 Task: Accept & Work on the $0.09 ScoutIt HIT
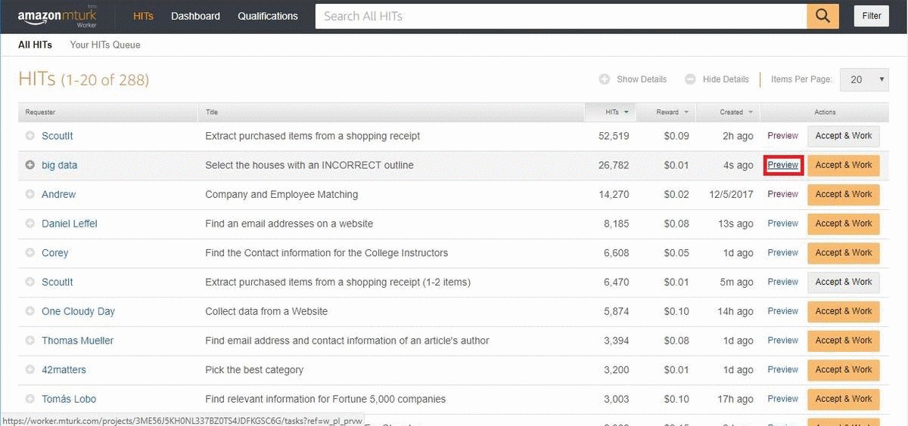[x=844, y=136]
